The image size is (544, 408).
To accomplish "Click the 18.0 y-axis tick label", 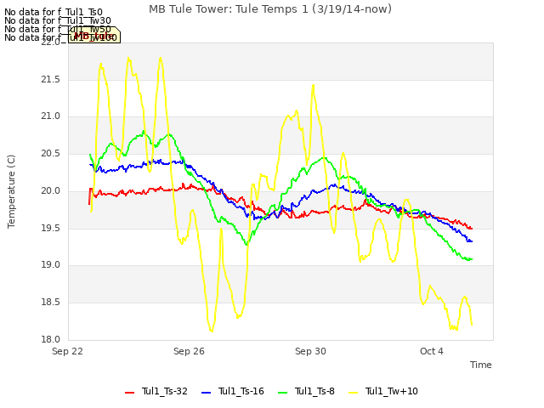I will pyautogui.click(x=50, y=339).
